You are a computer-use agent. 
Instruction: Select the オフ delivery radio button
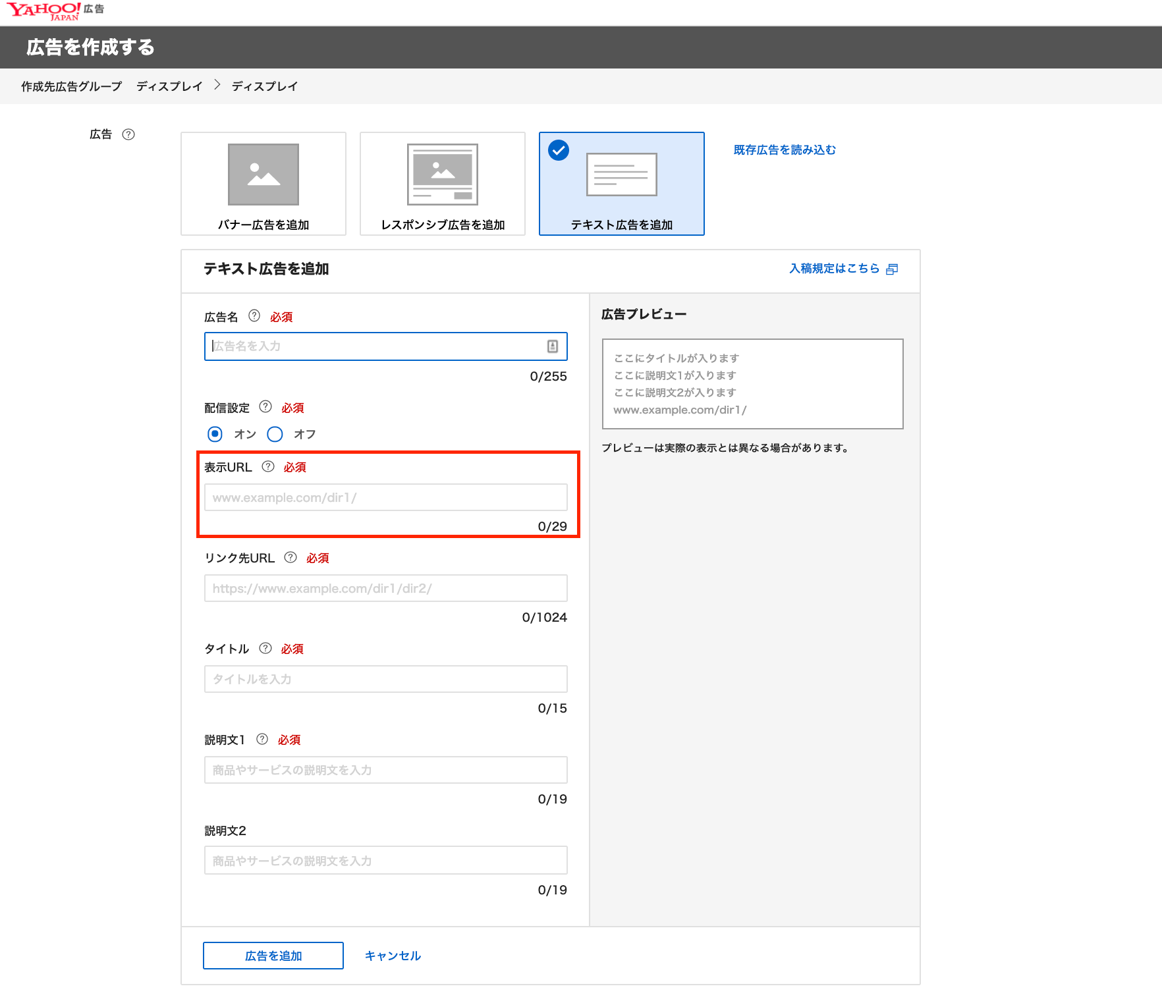275,434
